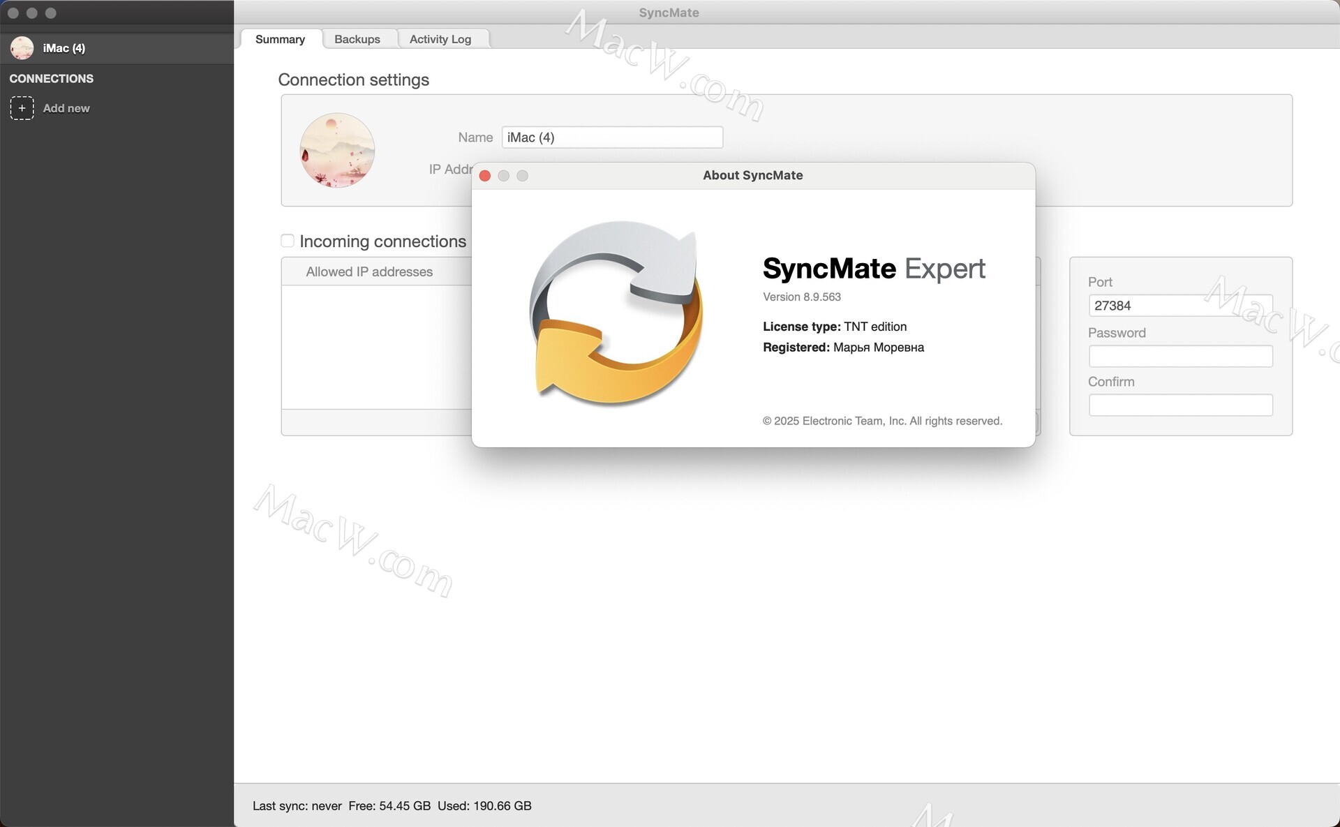This screenshot has height=827, width=1340.
Task: Click the main window zoom button
Action: tap(51, 13)
